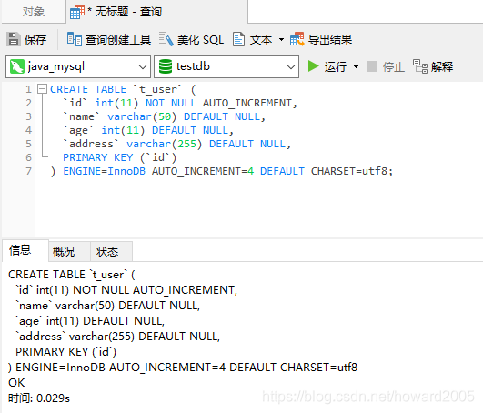The height and width of the screenshot is (413, 483).
Task: Expand the Run button dropdown arrow
Action: (356, 66)
